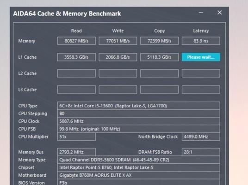Viewport: 248px width, 185px height.
Task: Click the empty L3 Cache Latency box
Action: (x=201, y=90)
